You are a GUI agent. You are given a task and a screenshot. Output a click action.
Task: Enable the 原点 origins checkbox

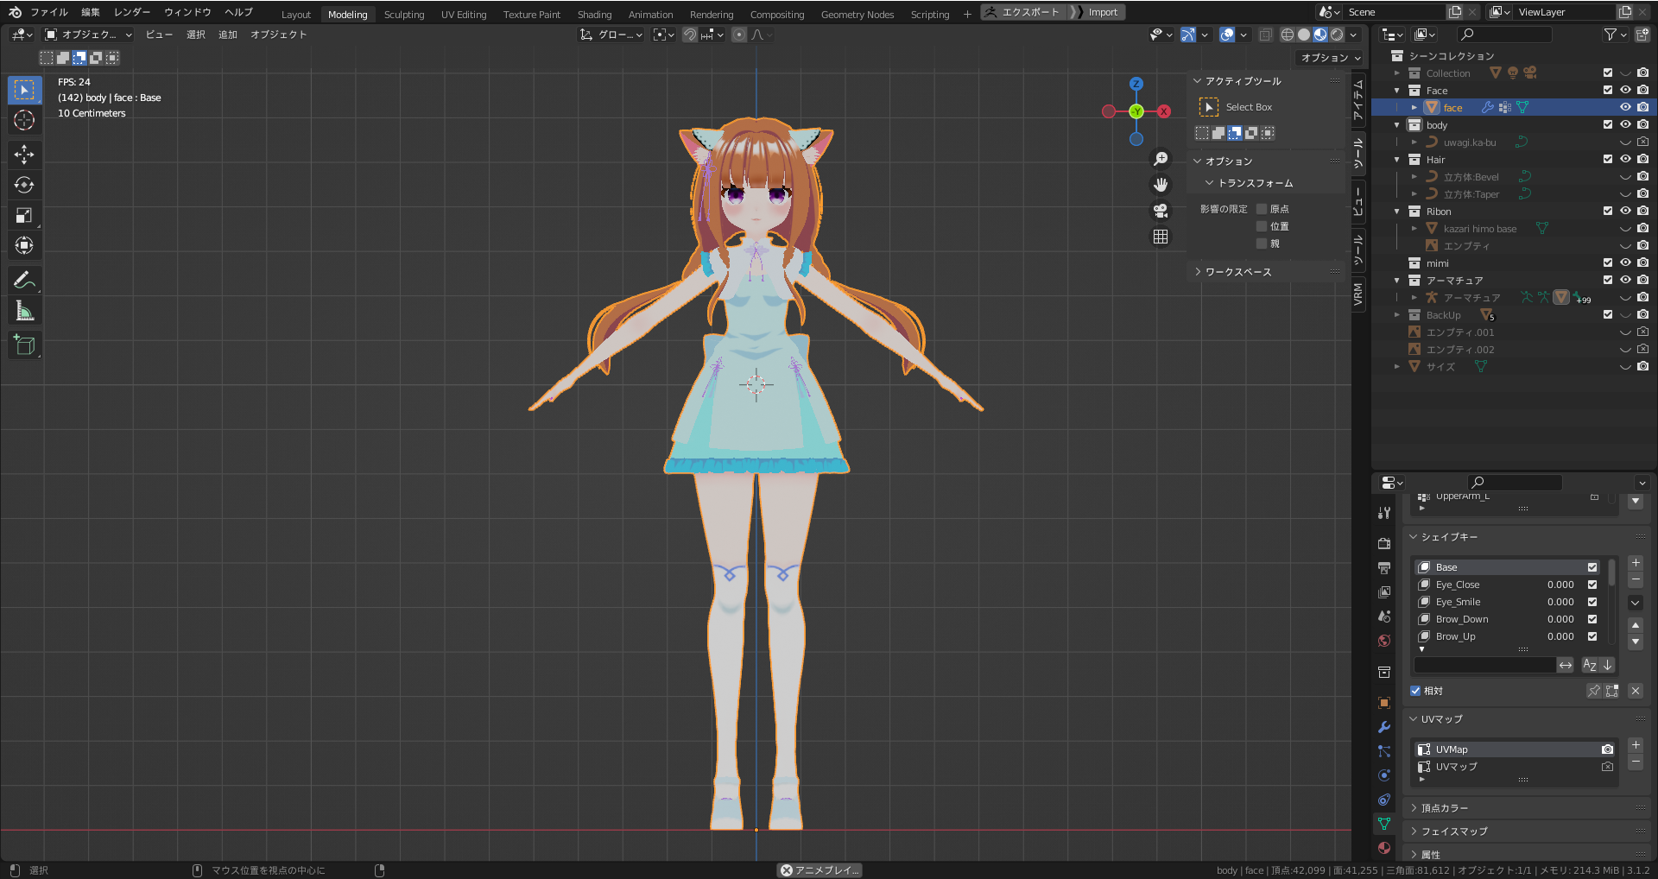point(1262,209)
